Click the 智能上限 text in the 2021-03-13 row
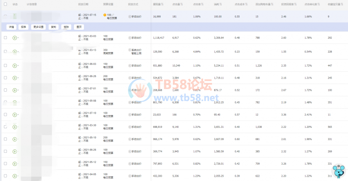 click(136, 53)
